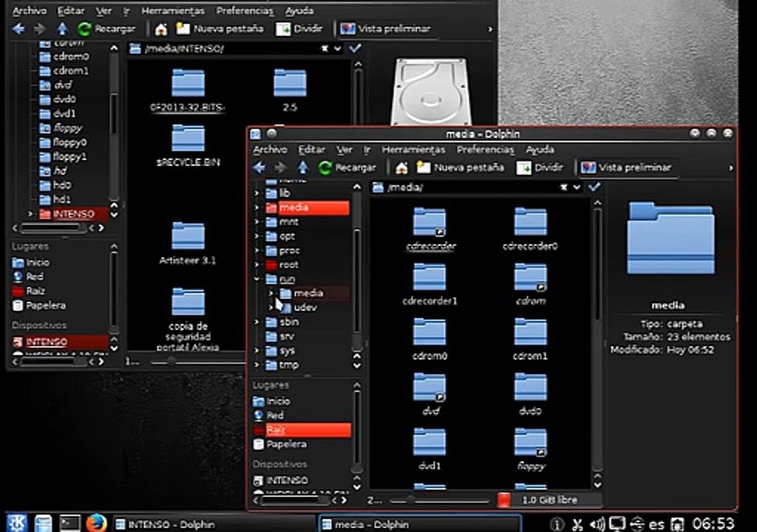
Task: Confirm the /media/ location with checkmark
Action: [594, 188]
